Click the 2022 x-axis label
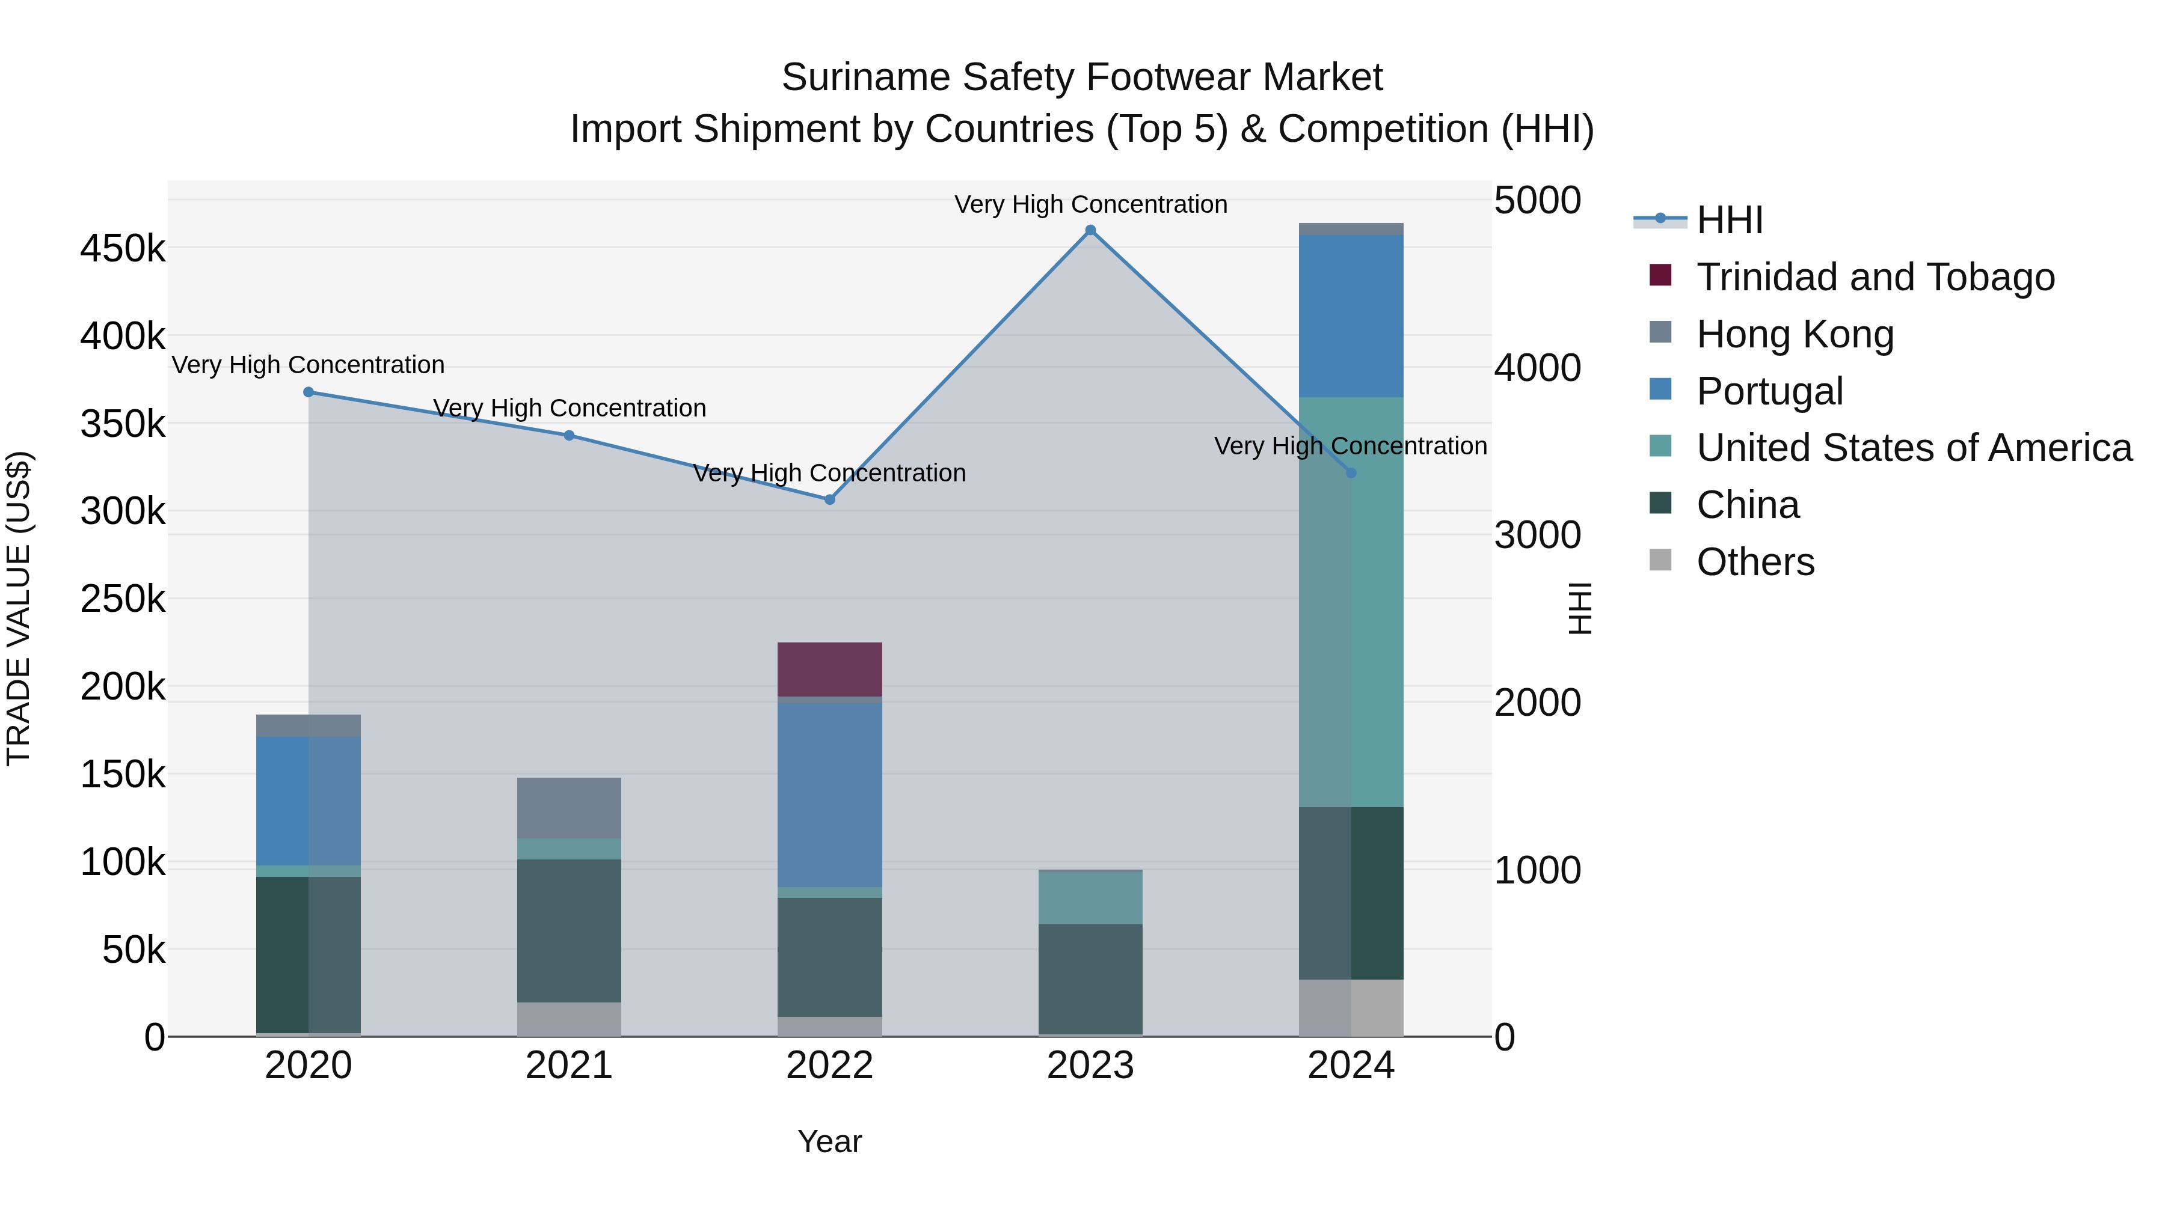The width and height of the screenshot is (2165, 1217). pyautogui.click(x=829, y=1066)
